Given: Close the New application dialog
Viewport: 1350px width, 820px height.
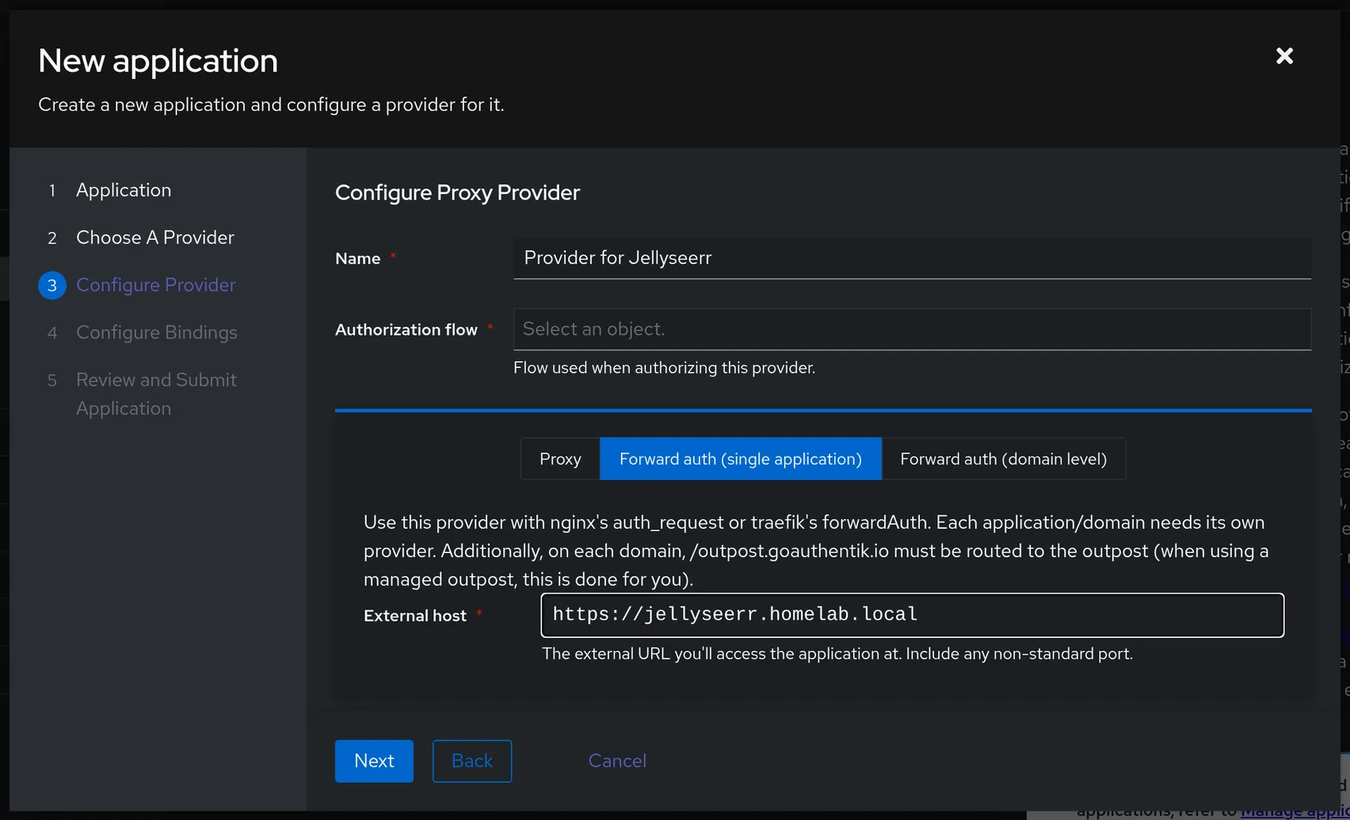Looking at the screenshot, I should pyautogui.click(x=1284, y=55).
